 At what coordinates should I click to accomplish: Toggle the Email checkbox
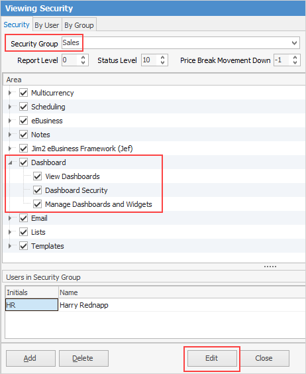(x=23, y=218)
